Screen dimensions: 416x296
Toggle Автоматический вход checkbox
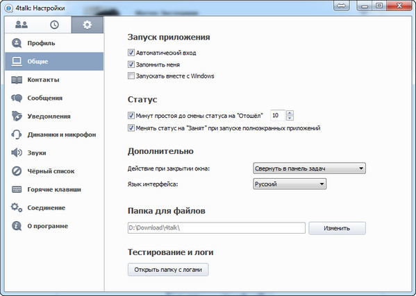point(131,53)
